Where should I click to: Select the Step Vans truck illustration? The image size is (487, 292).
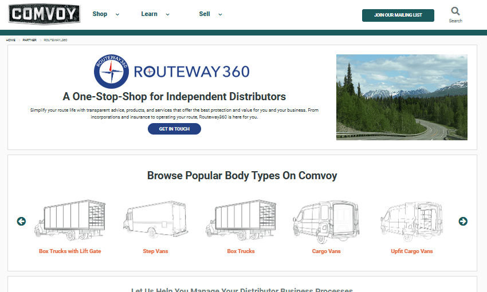155,220
